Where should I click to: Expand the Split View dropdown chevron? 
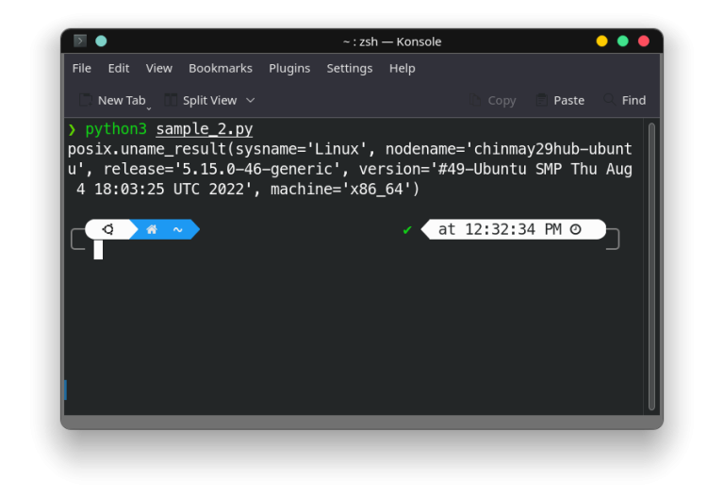(x=250, y=100)
